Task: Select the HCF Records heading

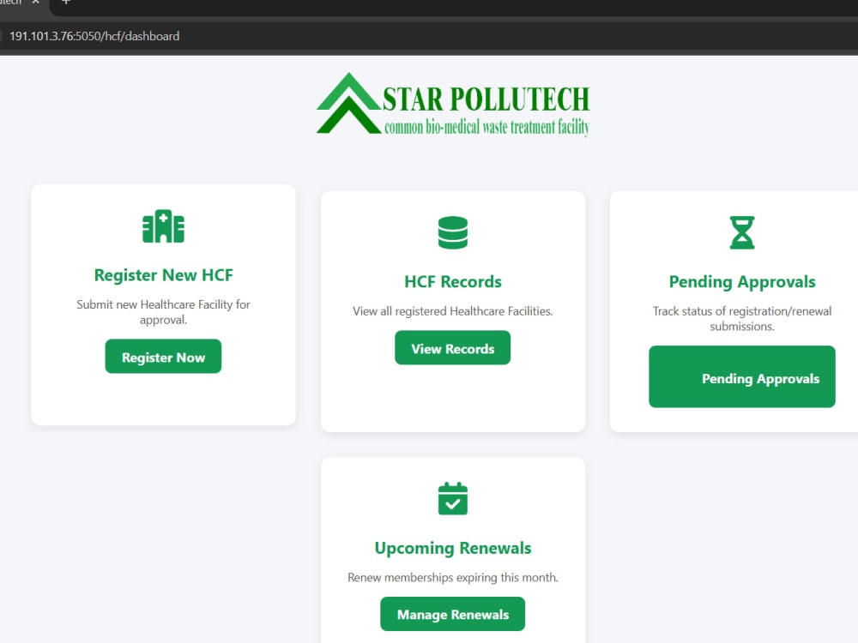Action: [452, 281]
